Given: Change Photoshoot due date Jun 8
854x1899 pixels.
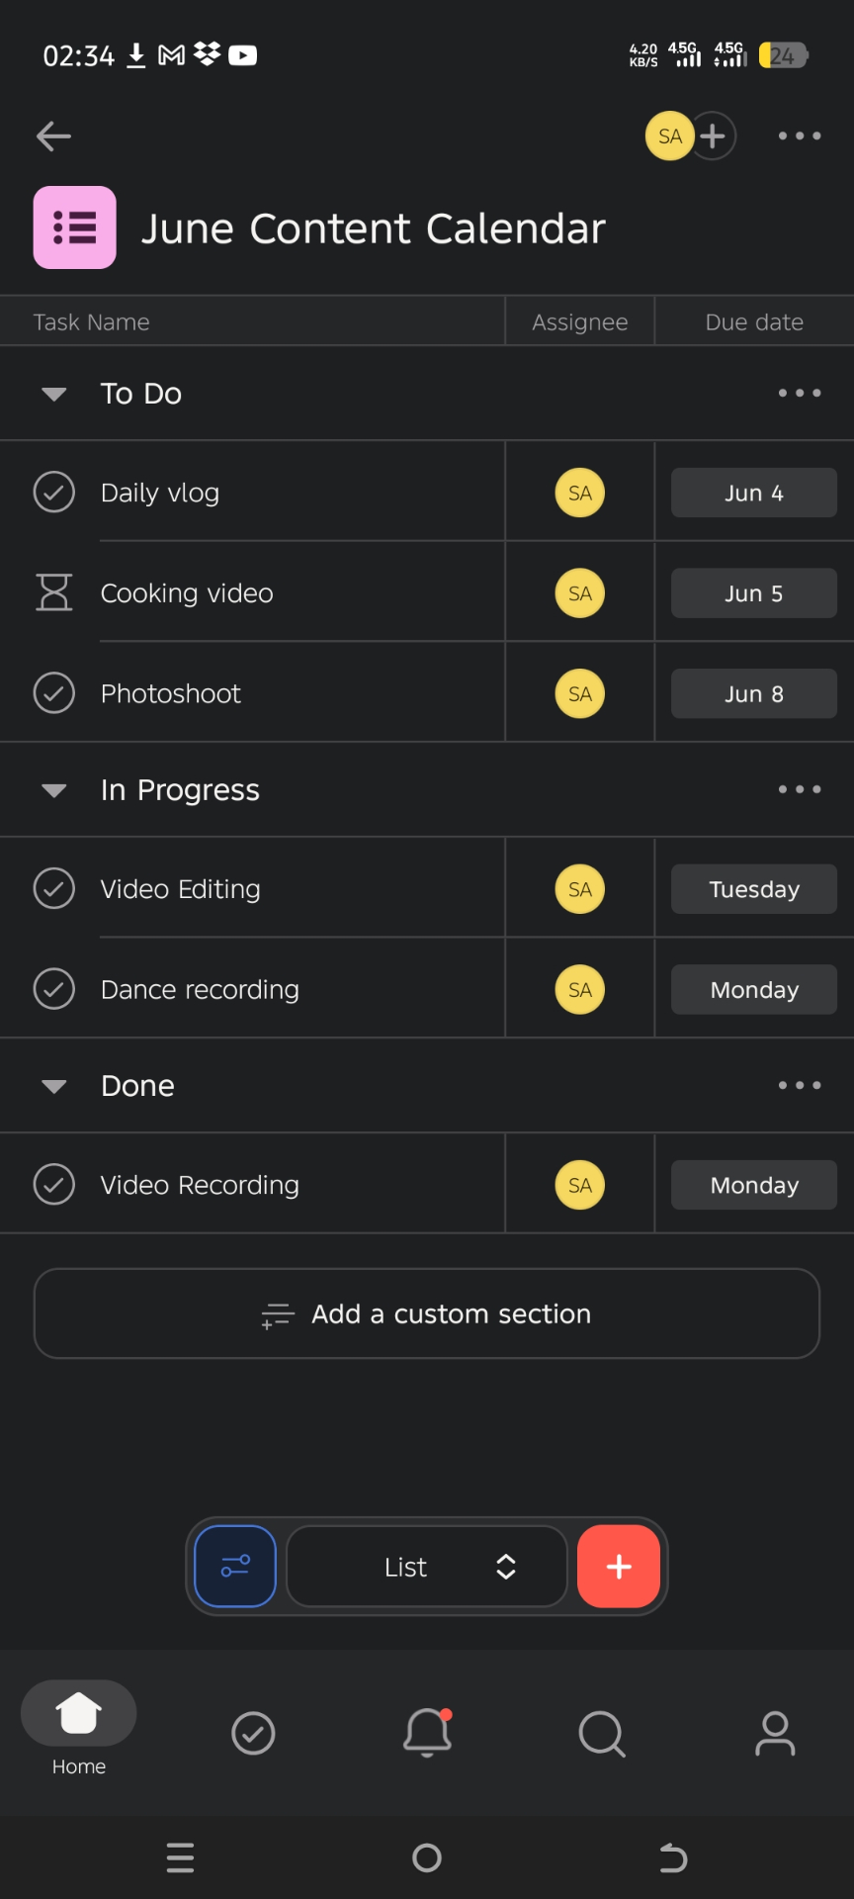Looking at the screenshot, I should [x=753, y=693].
